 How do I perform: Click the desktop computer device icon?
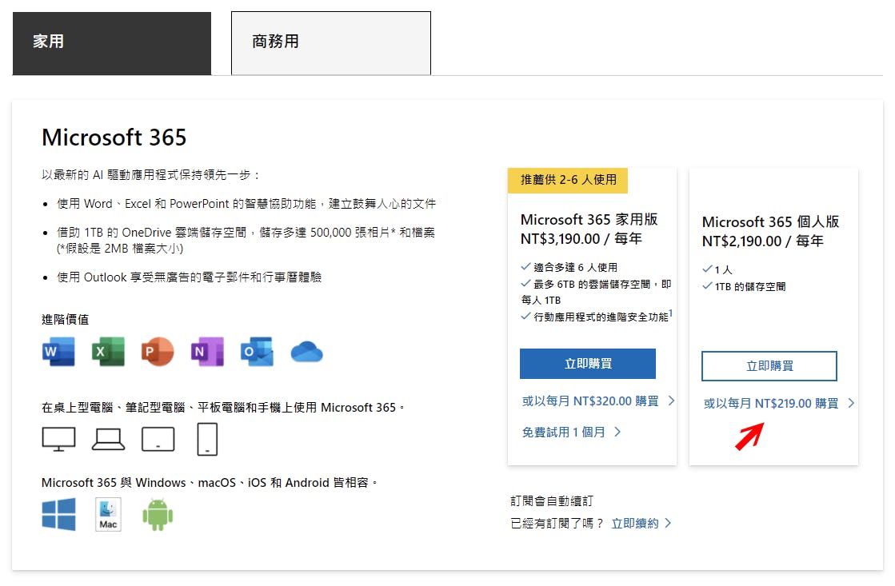[58, 439]
